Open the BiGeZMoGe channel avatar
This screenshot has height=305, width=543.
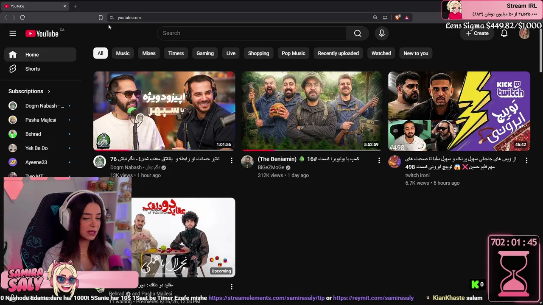point(247,162)
